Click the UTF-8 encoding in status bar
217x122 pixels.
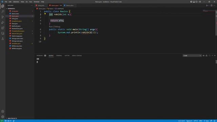[x=196, y=121]
